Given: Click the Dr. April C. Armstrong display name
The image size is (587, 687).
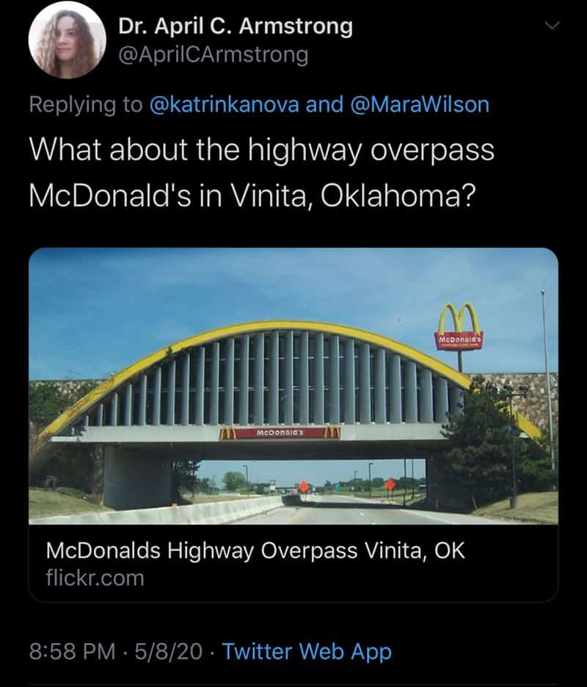Looking at the screenshot, I should click(x=236, y=26).
